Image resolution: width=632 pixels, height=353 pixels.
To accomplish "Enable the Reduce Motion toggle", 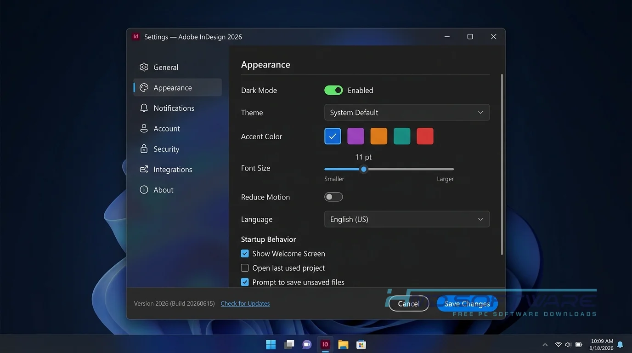I will (333, 197).
